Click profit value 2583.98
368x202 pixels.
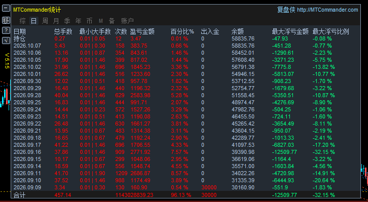coord(140,95)
